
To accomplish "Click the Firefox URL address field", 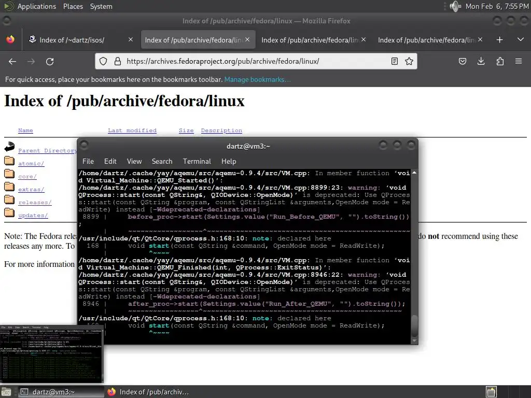I will click(256, 61).
